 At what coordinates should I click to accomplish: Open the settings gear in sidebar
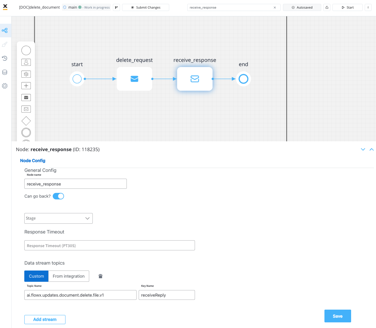(5, 86)
